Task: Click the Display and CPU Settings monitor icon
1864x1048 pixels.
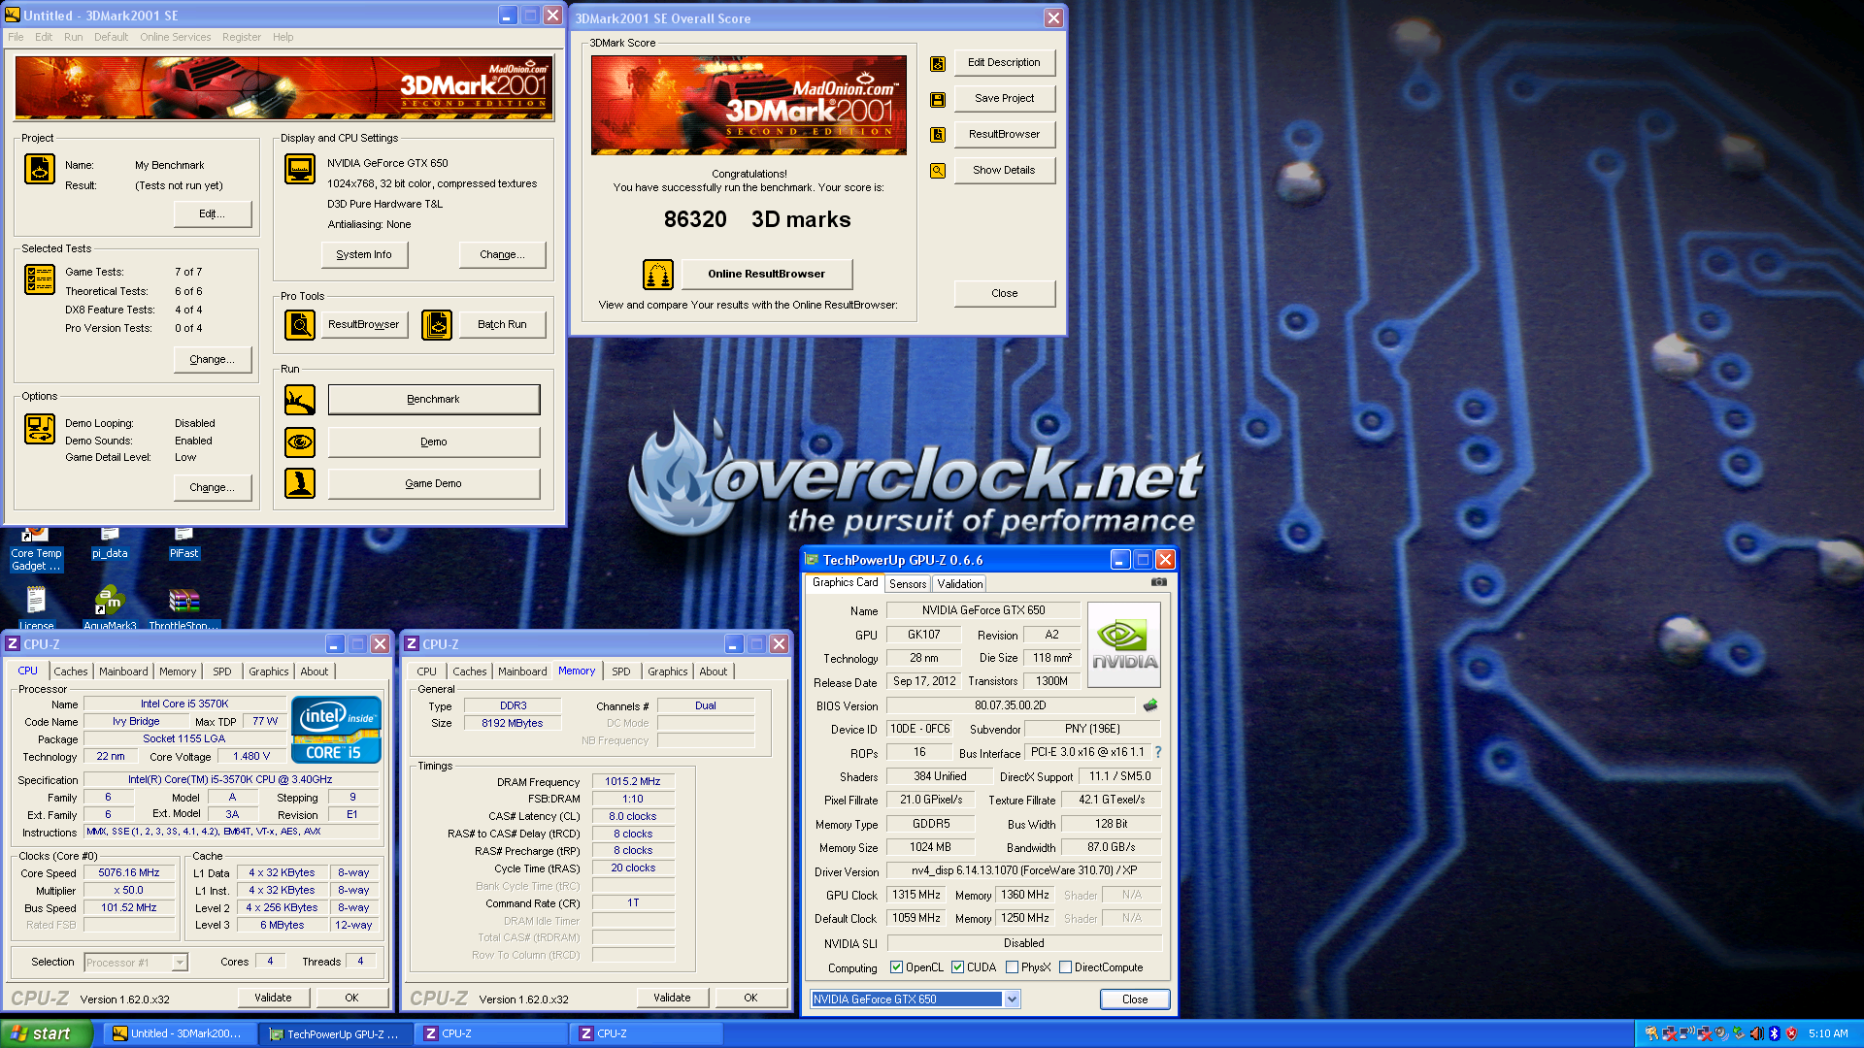Action: point(300,169)
